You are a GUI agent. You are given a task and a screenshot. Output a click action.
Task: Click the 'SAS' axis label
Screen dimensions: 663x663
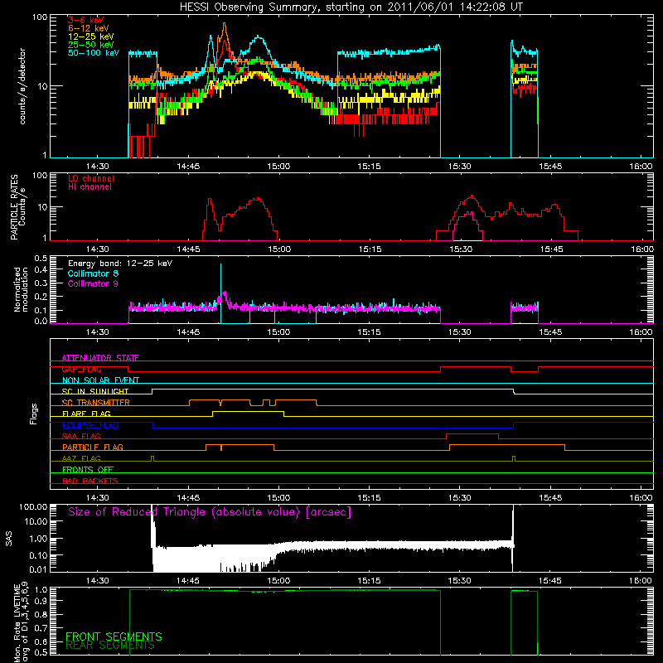(8, 539)
